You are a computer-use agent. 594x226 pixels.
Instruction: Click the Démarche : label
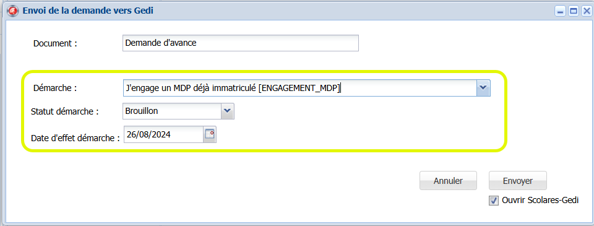[55, 88]
